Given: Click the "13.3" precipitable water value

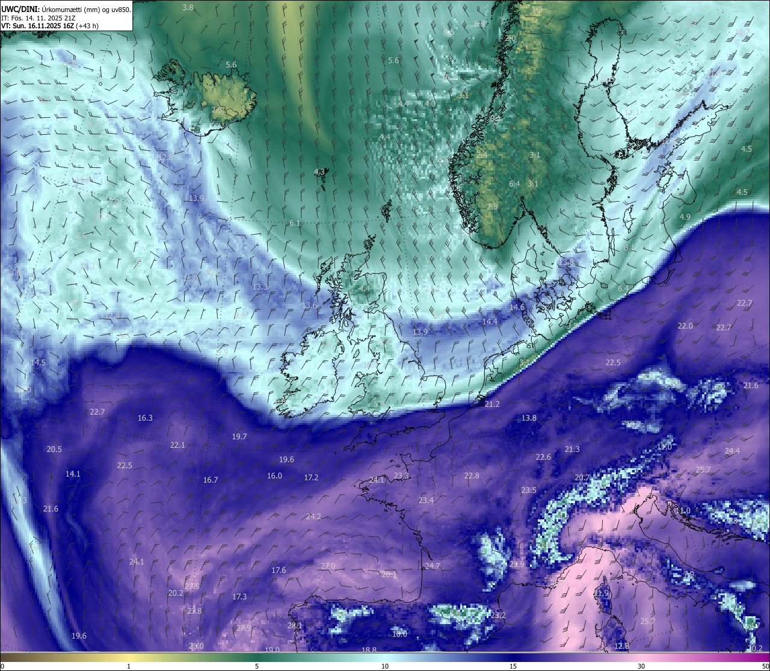Looking at the screenshot, I should 260,287.
